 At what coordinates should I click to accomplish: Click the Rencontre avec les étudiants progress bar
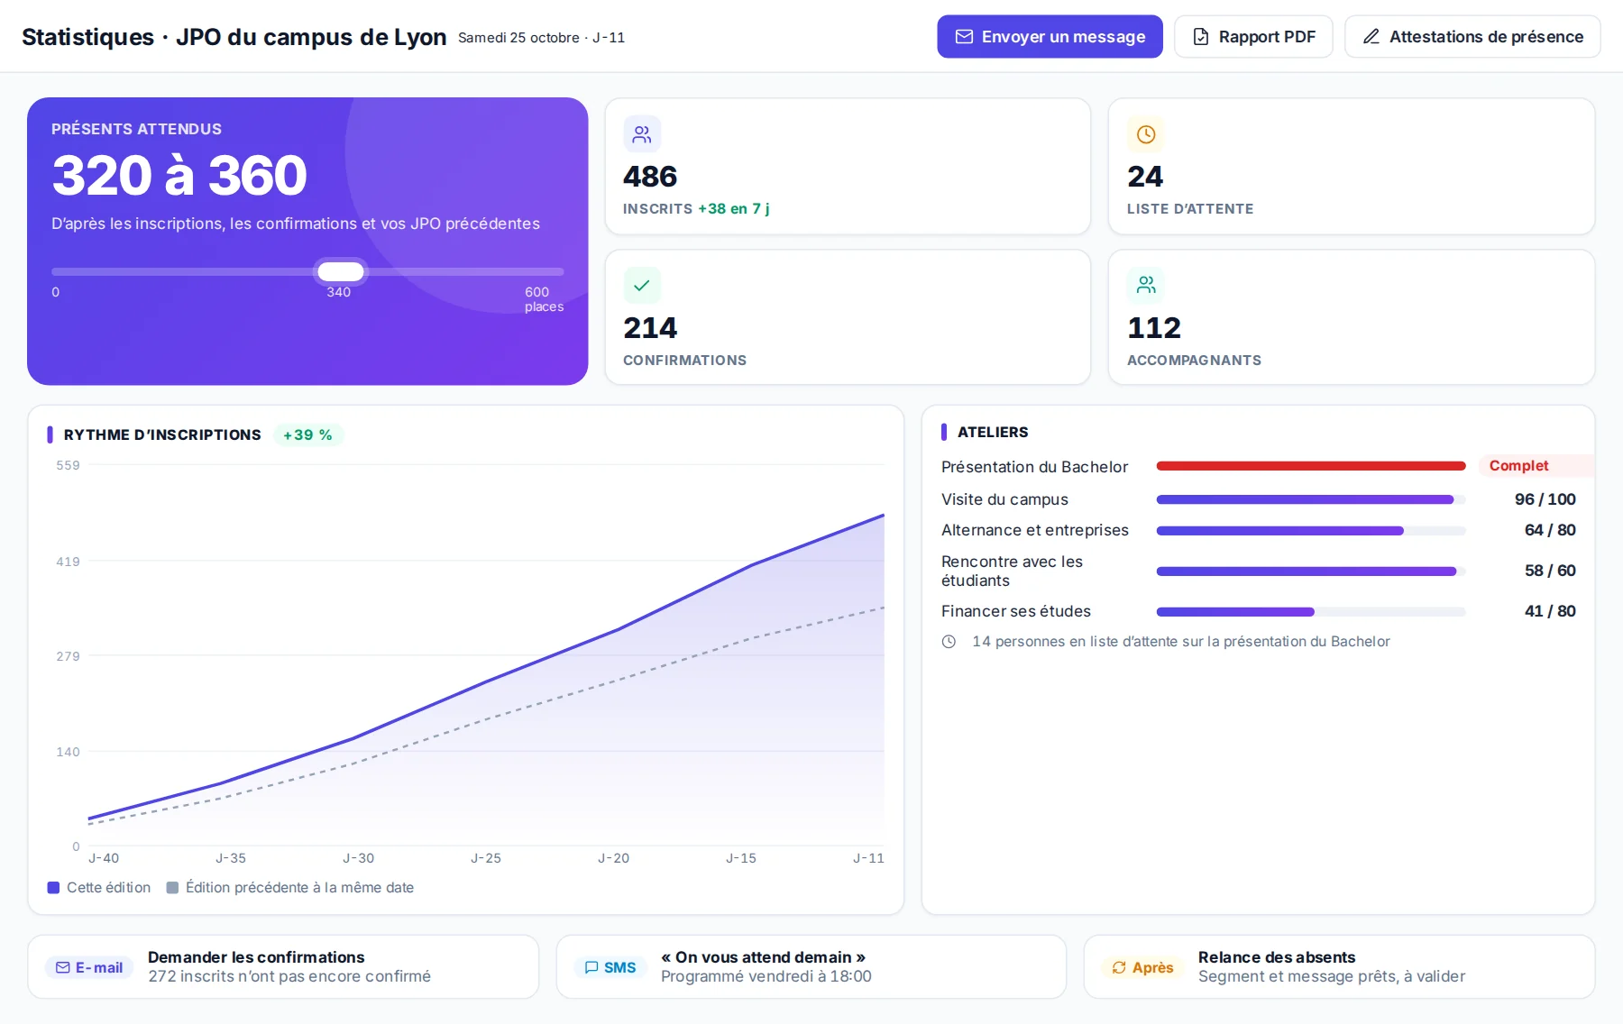(1311, 571)
